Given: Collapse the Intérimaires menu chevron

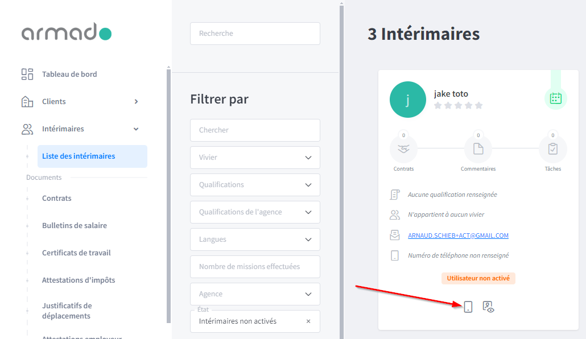Looking at the screenshot, I should point(136,129).
